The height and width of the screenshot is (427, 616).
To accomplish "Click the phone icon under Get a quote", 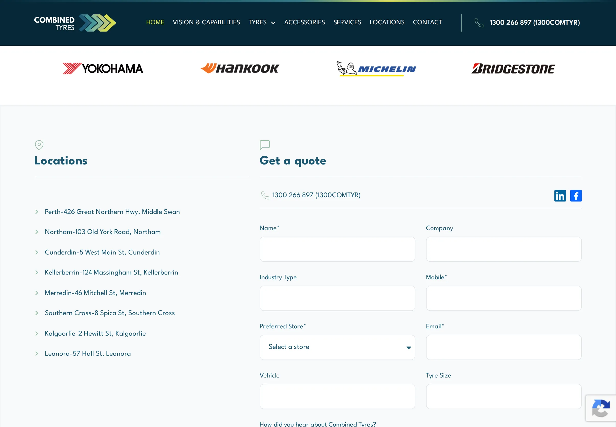I will coord(265,195).
